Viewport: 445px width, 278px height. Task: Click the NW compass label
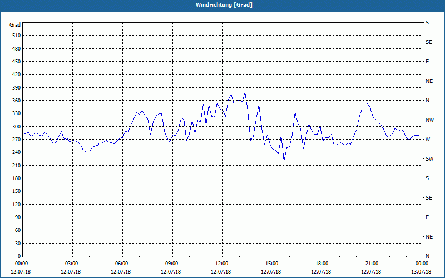[x=429, y=120]
